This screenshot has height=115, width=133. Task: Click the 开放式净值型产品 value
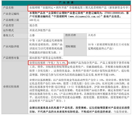pos(40,30)
